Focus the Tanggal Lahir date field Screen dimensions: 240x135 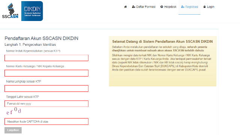click(x=46, y=103)
